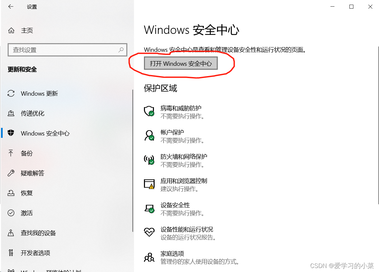This screenshot has height=272, width=379.
Task: Close the 设置 window
Action: pos(370,7)
